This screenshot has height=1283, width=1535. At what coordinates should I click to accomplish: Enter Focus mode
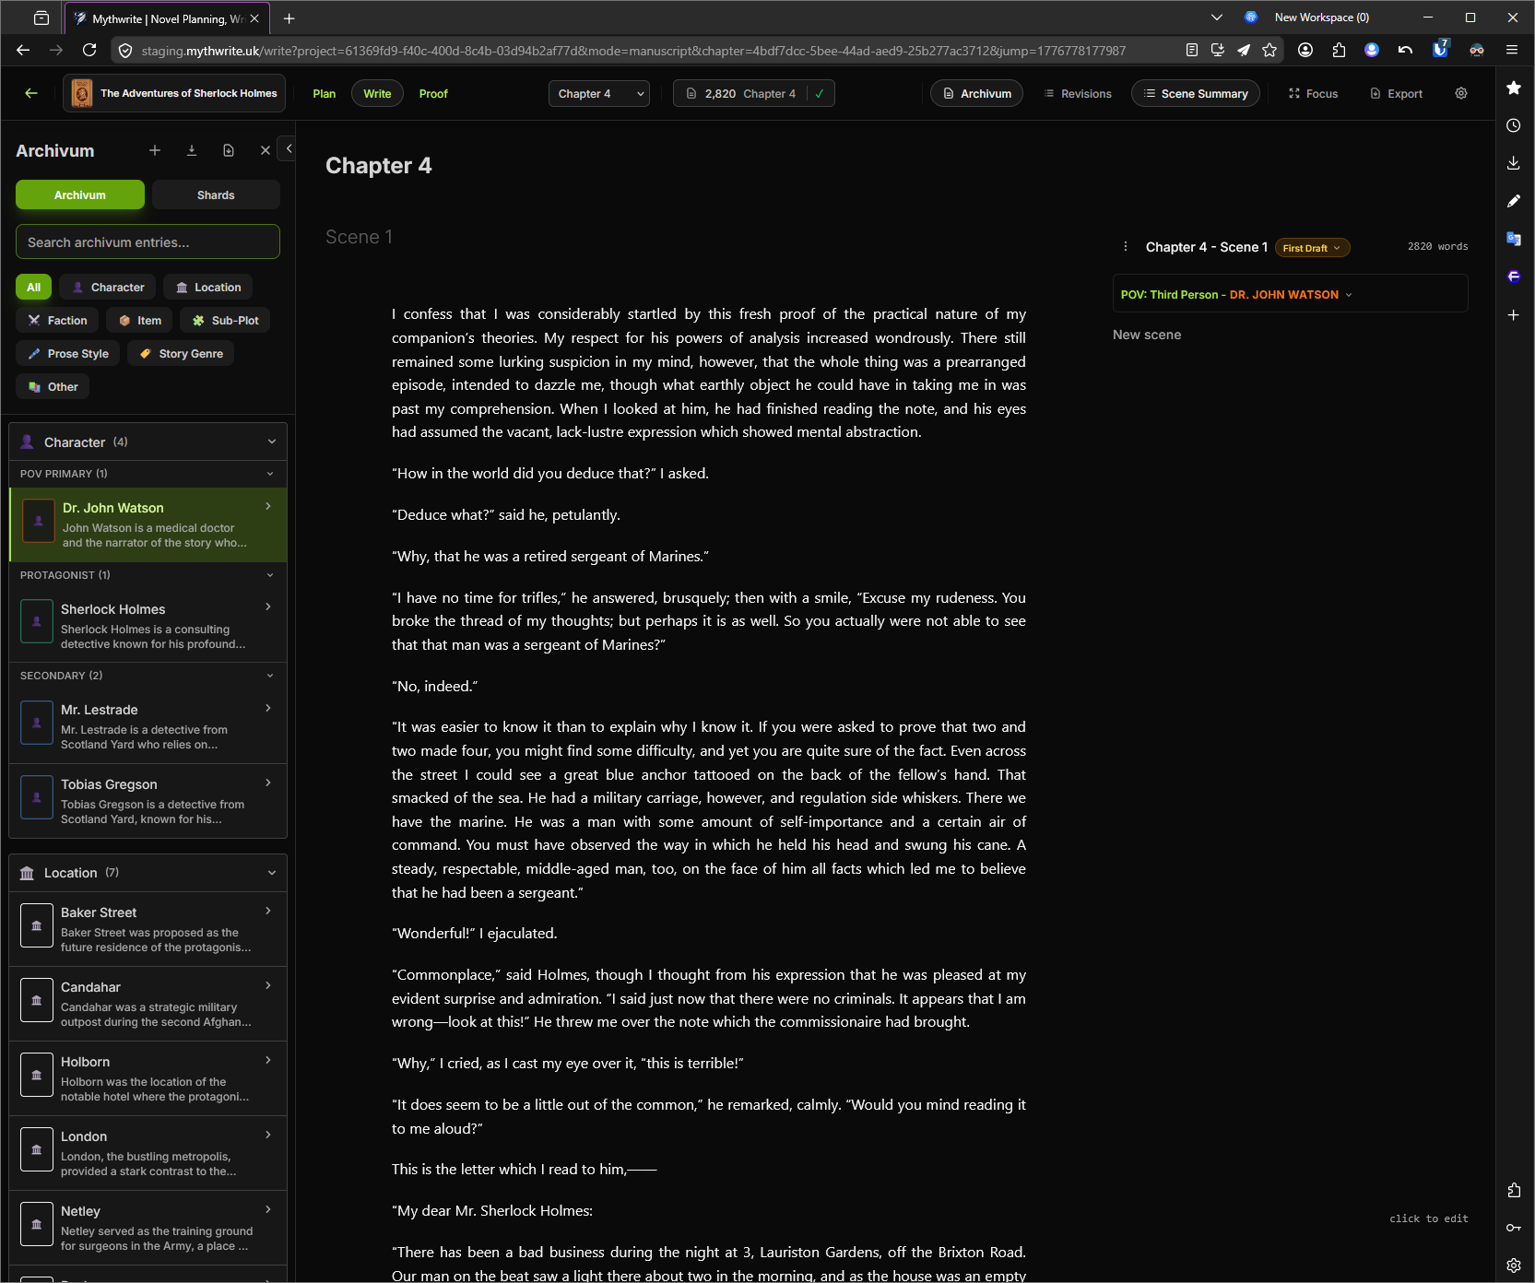pyautogui.click(x=1313, y=94)
